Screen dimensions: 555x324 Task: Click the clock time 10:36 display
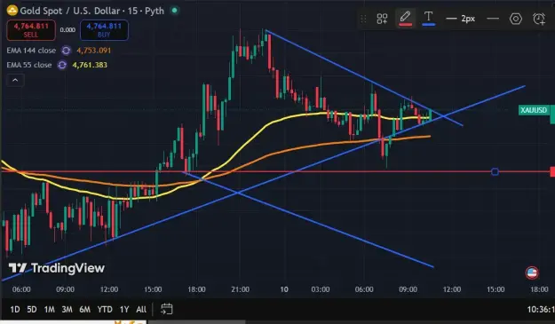click(541, 310)
